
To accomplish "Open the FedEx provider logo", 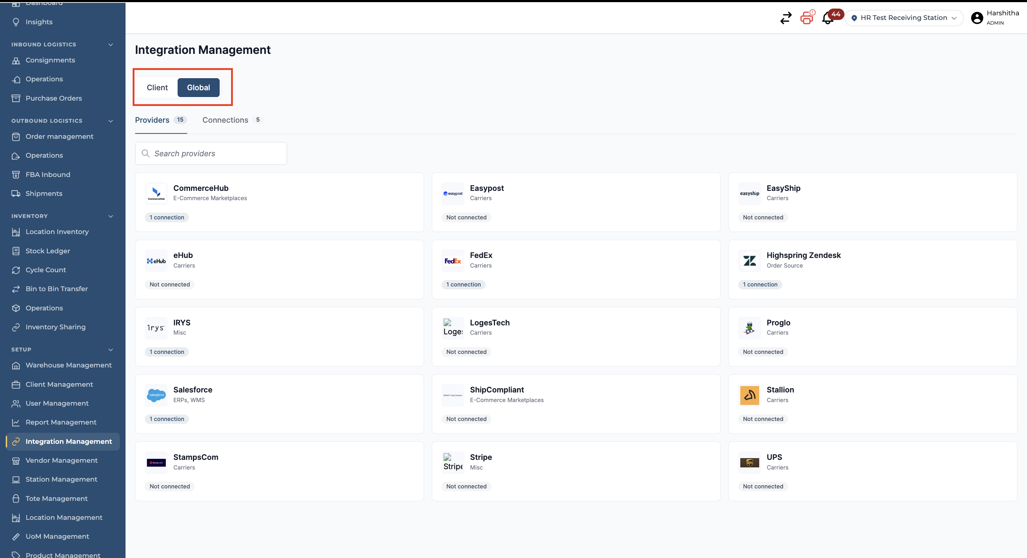I will coord(453,261).
